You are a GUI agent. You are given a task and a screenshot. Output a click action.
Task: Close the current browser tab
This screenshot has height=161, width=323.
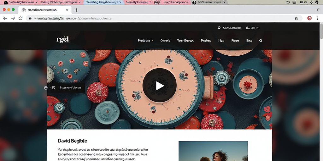point(67,10)
